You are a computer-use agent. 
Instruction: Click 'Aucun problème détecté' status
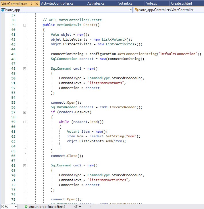click(47, 207)
